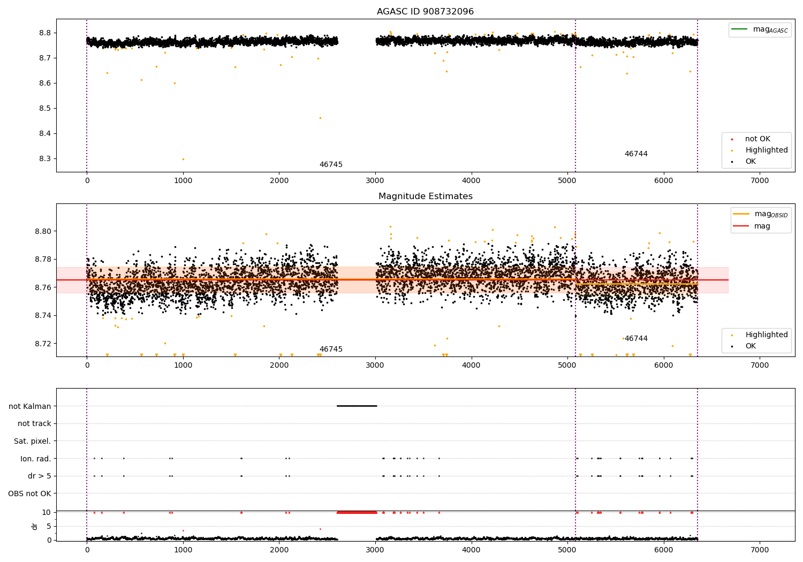
Task: Click the 8.6 y-tick of top plot
Action: (45, 83)
